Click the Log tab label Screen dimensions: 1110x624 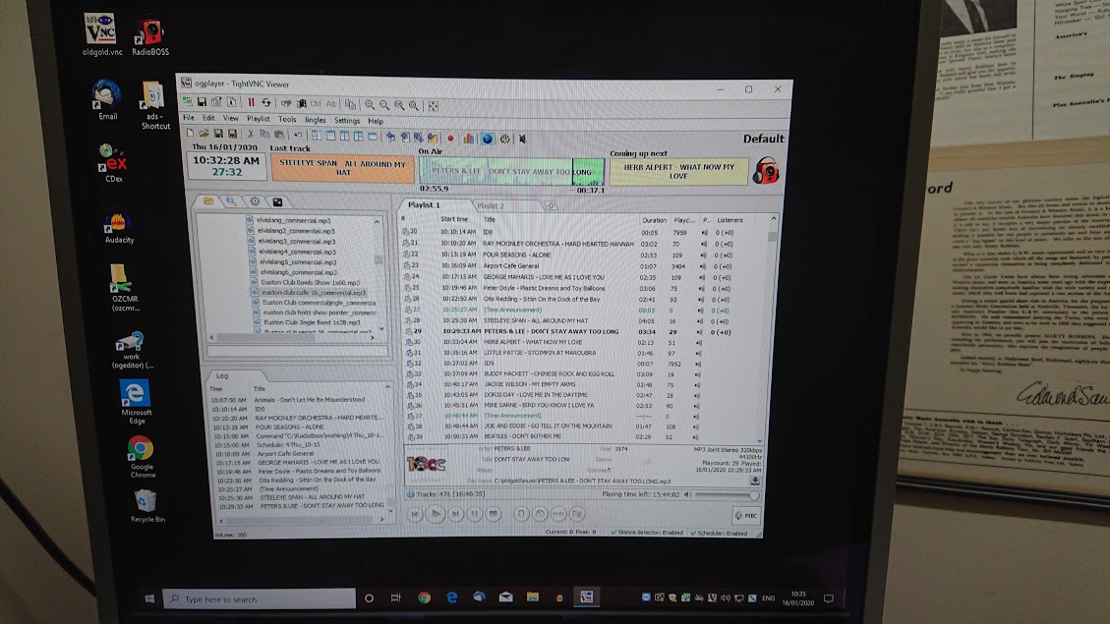[222, 375]
